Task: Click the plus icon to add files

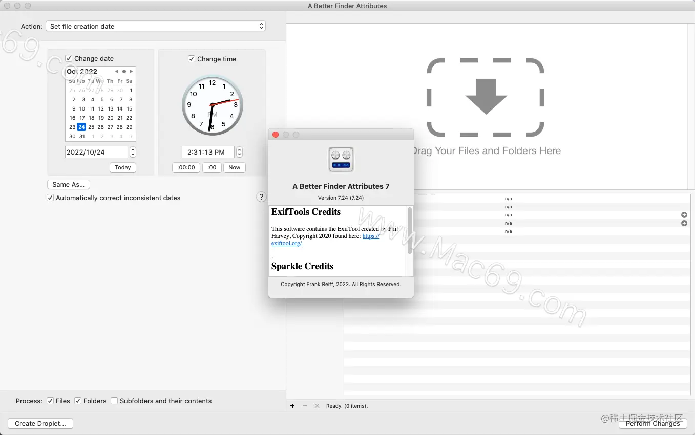Action: coord(292,406)
